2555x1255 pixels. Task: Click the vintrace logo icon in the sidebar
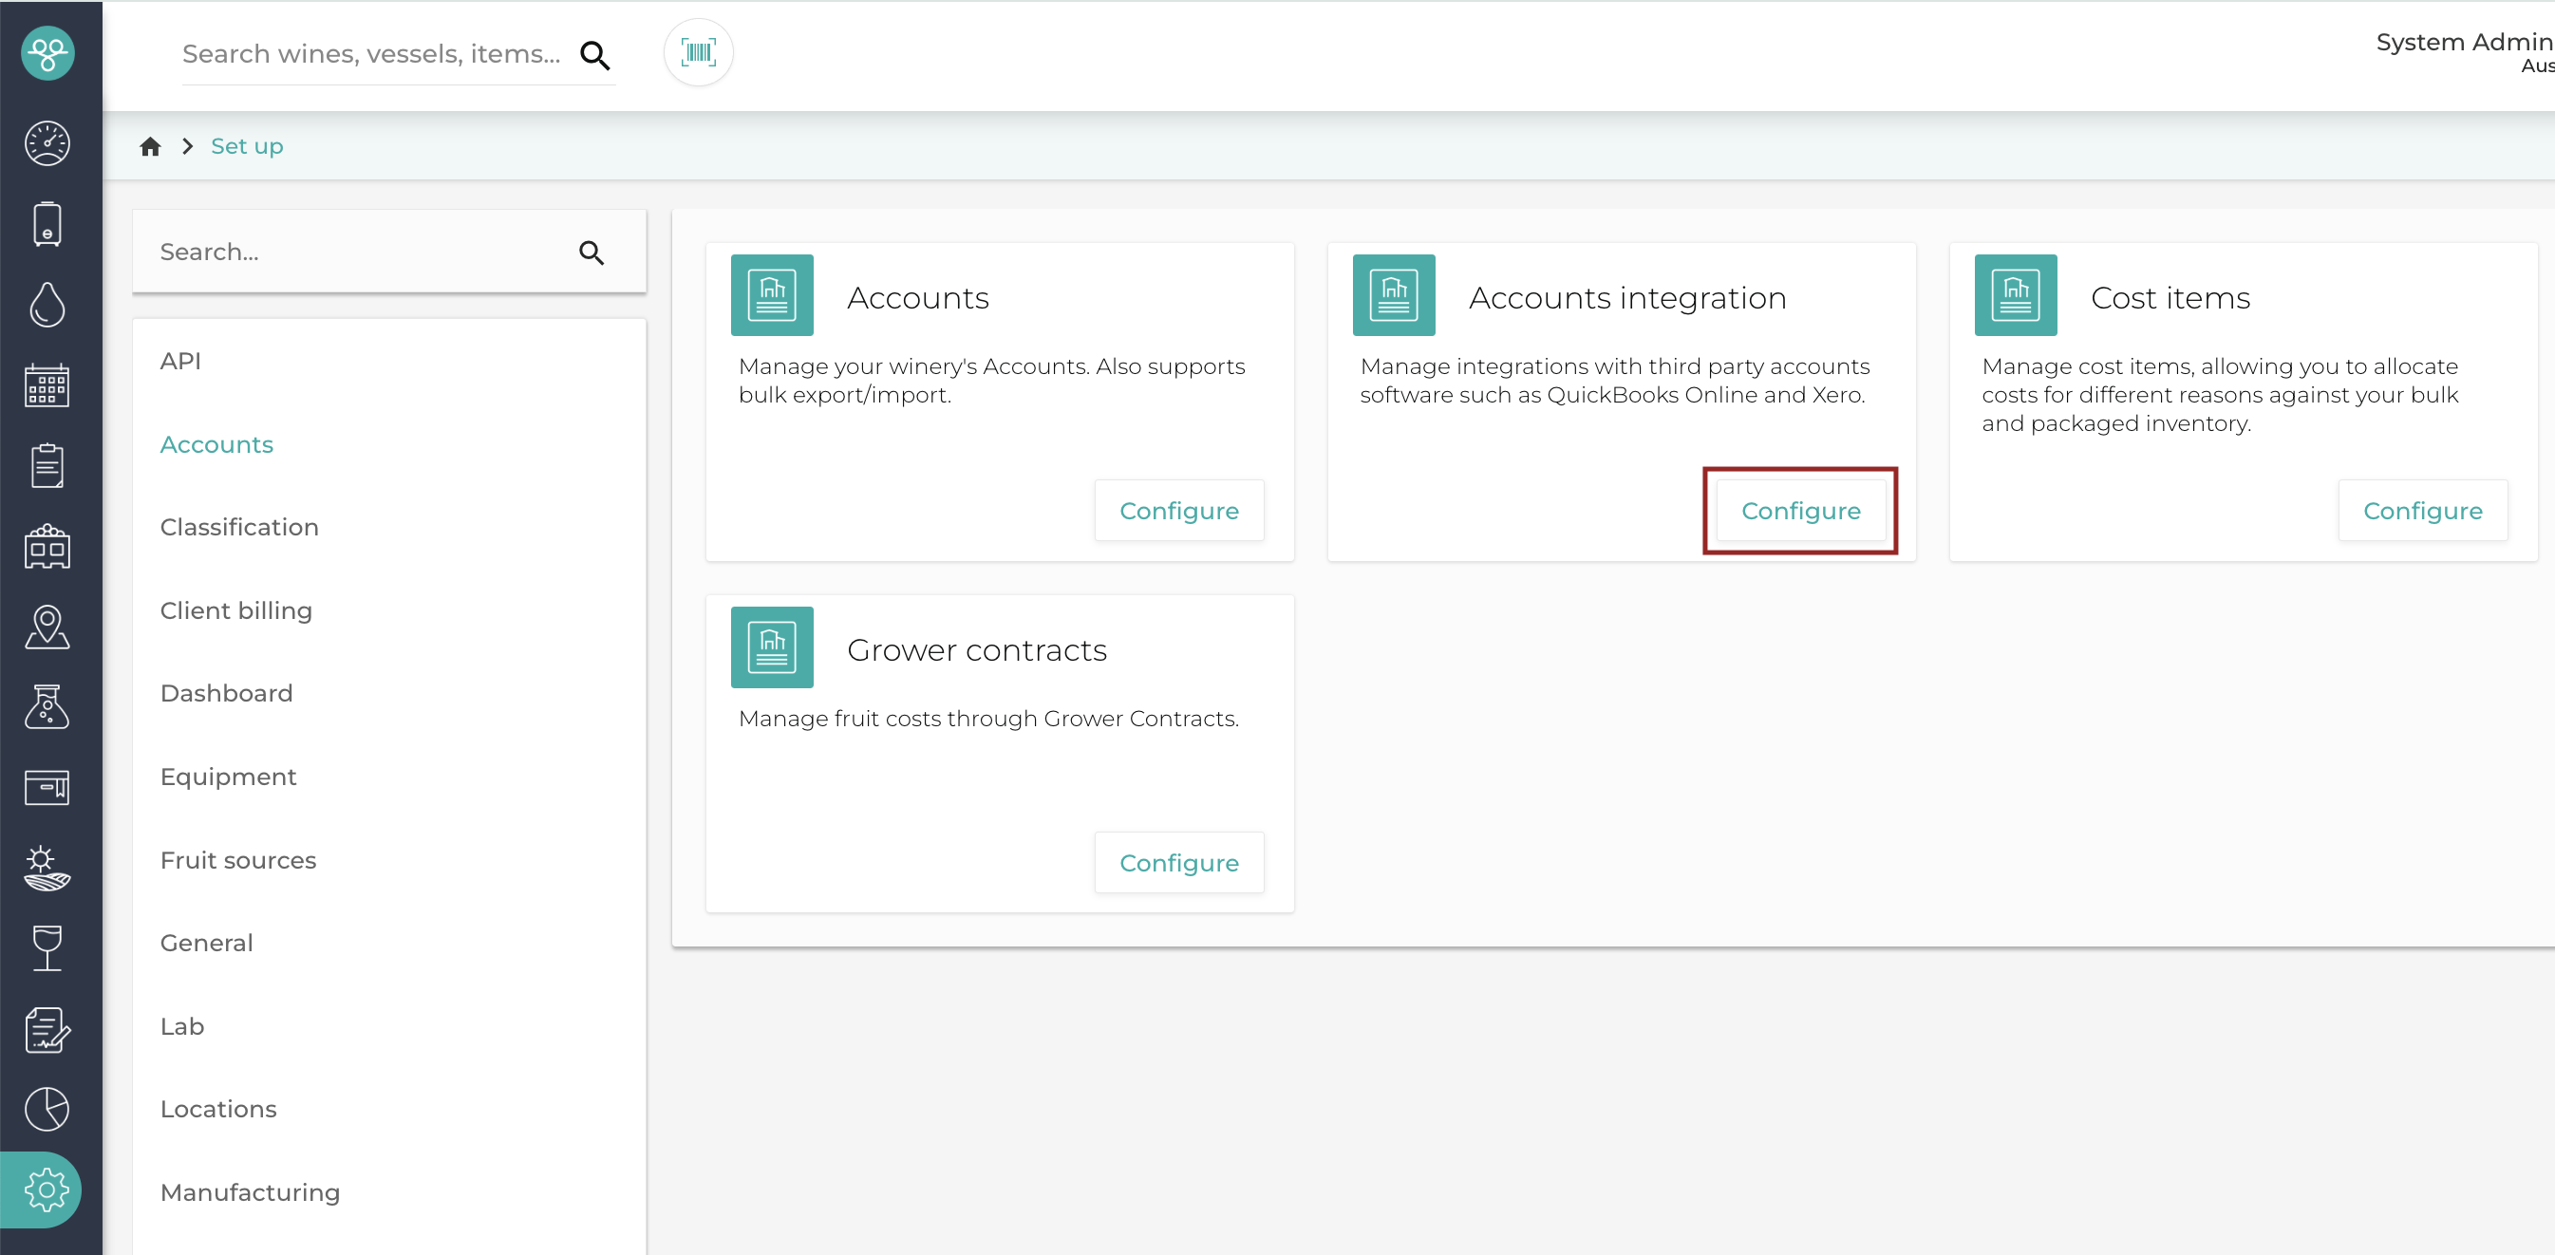[47, 52]
